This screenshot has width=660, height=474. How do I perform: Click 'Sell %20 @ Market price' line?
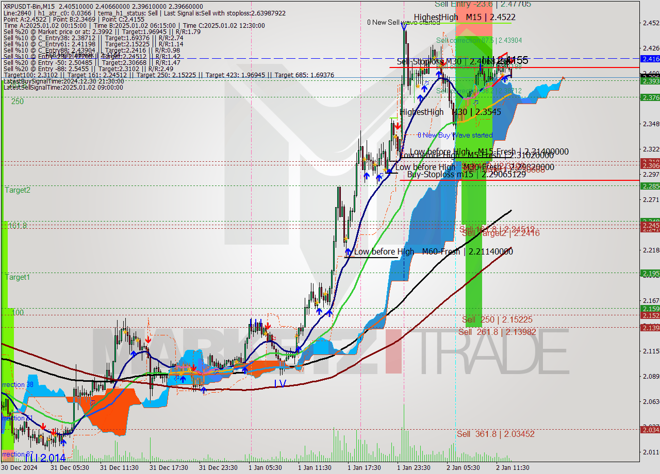102,31
